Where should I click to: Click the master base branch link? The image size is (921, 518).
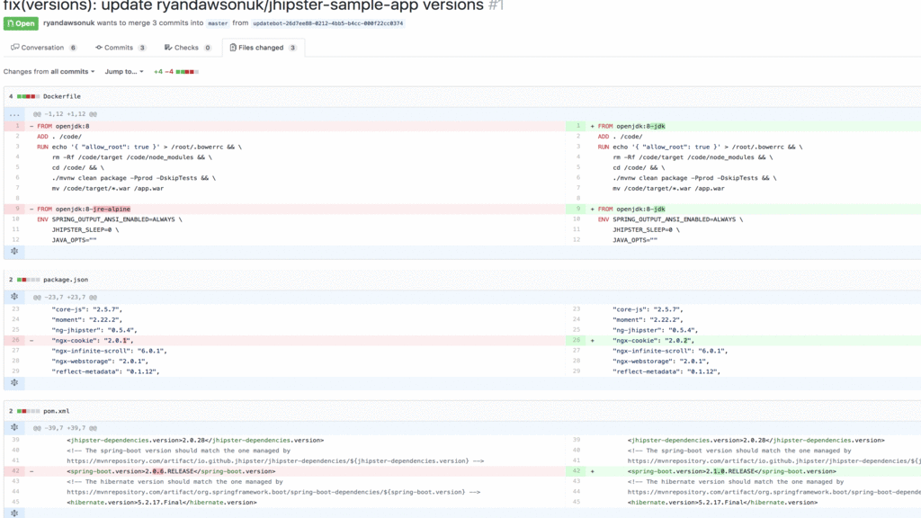[x=218, y=23]
